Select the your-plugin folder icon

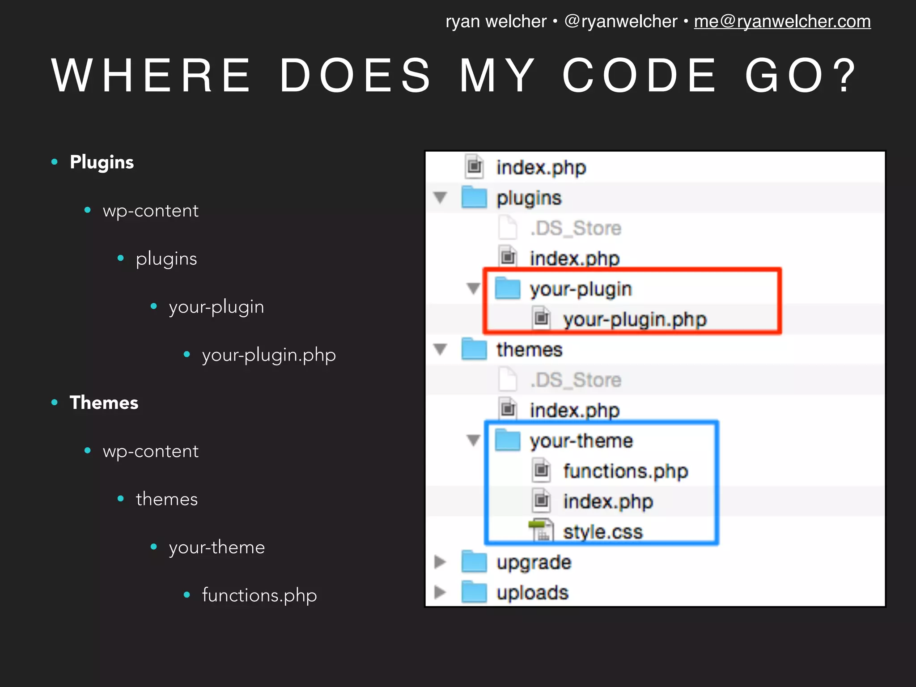(x=508, y=288)
